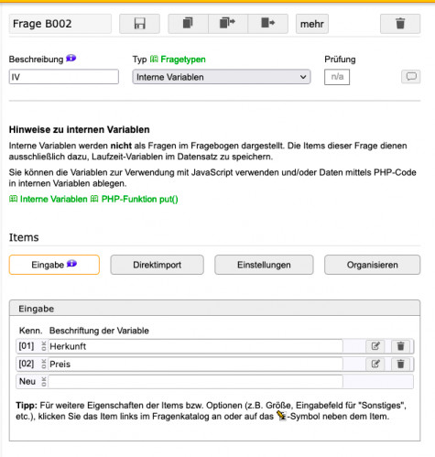The height and width of the screenshot is (457, 435).
Task: Edit the Herkunft item via pencil icon
Action: (375, 346)
